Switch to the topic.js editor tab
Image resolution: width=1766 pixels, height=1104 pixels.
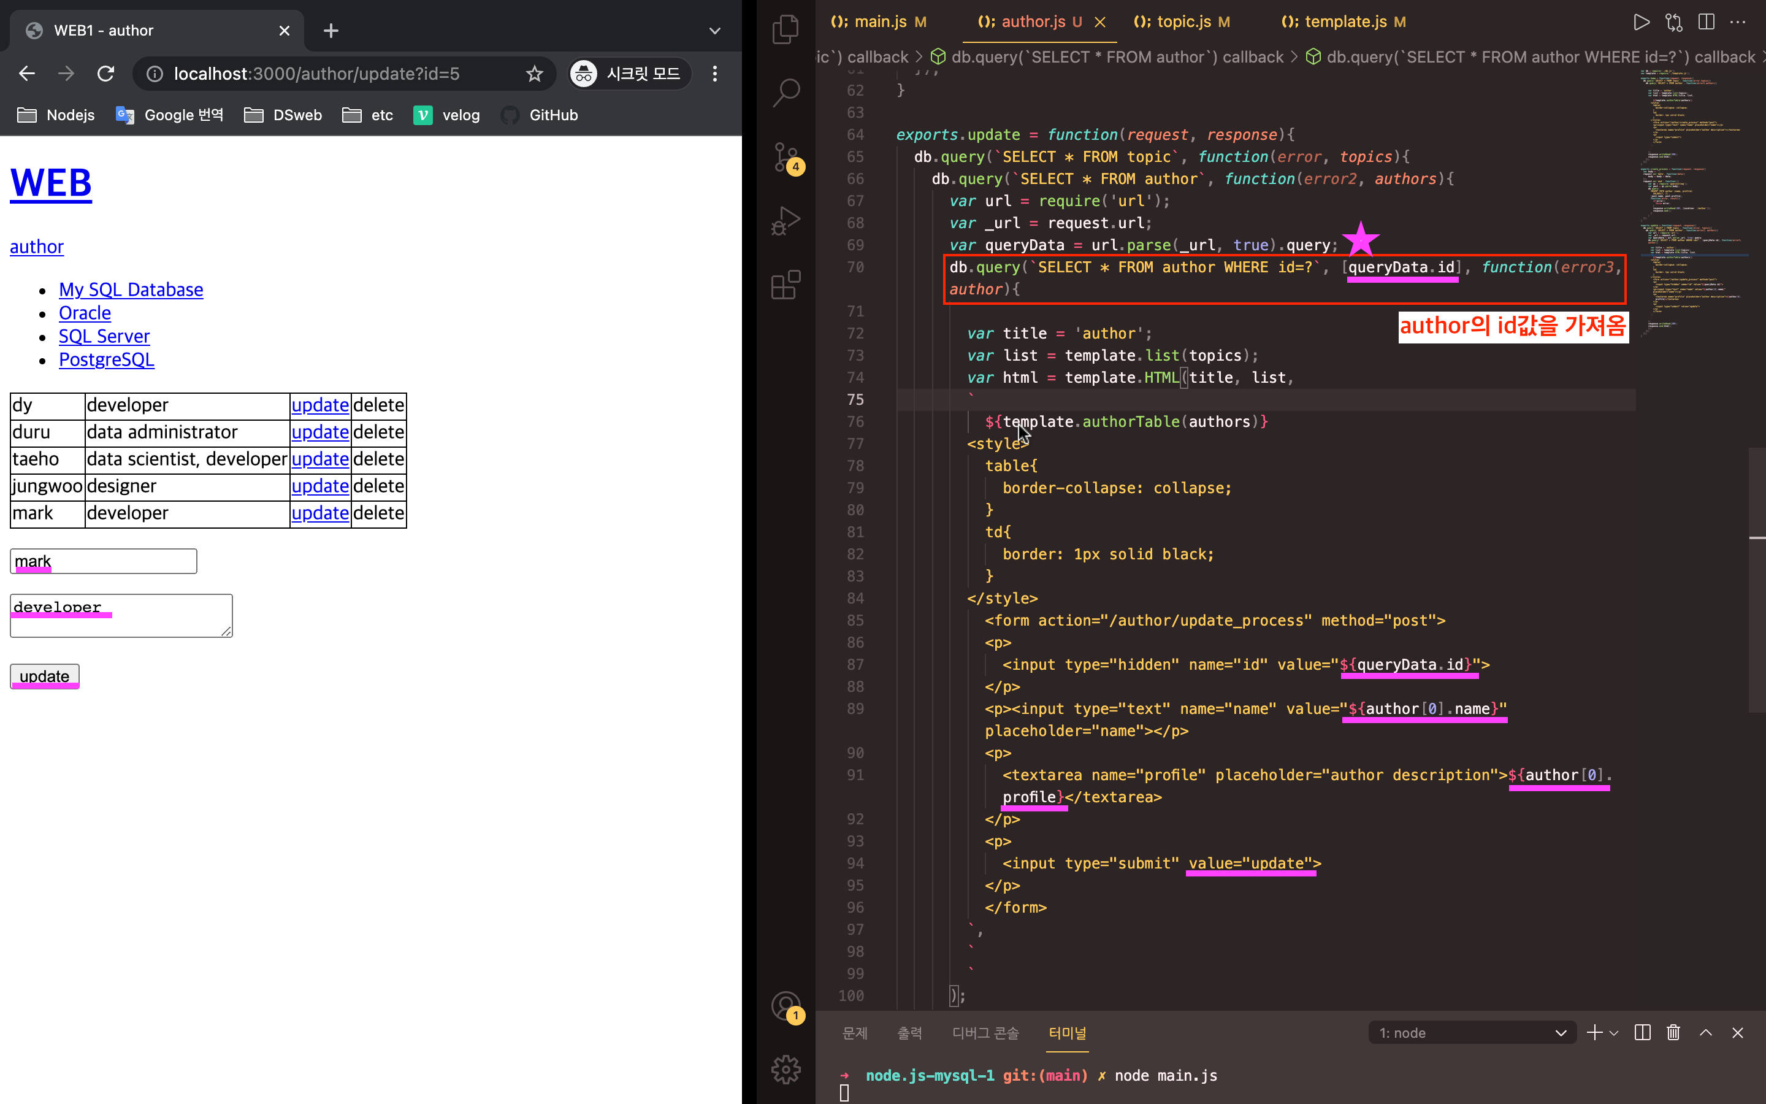point(1182,22)
